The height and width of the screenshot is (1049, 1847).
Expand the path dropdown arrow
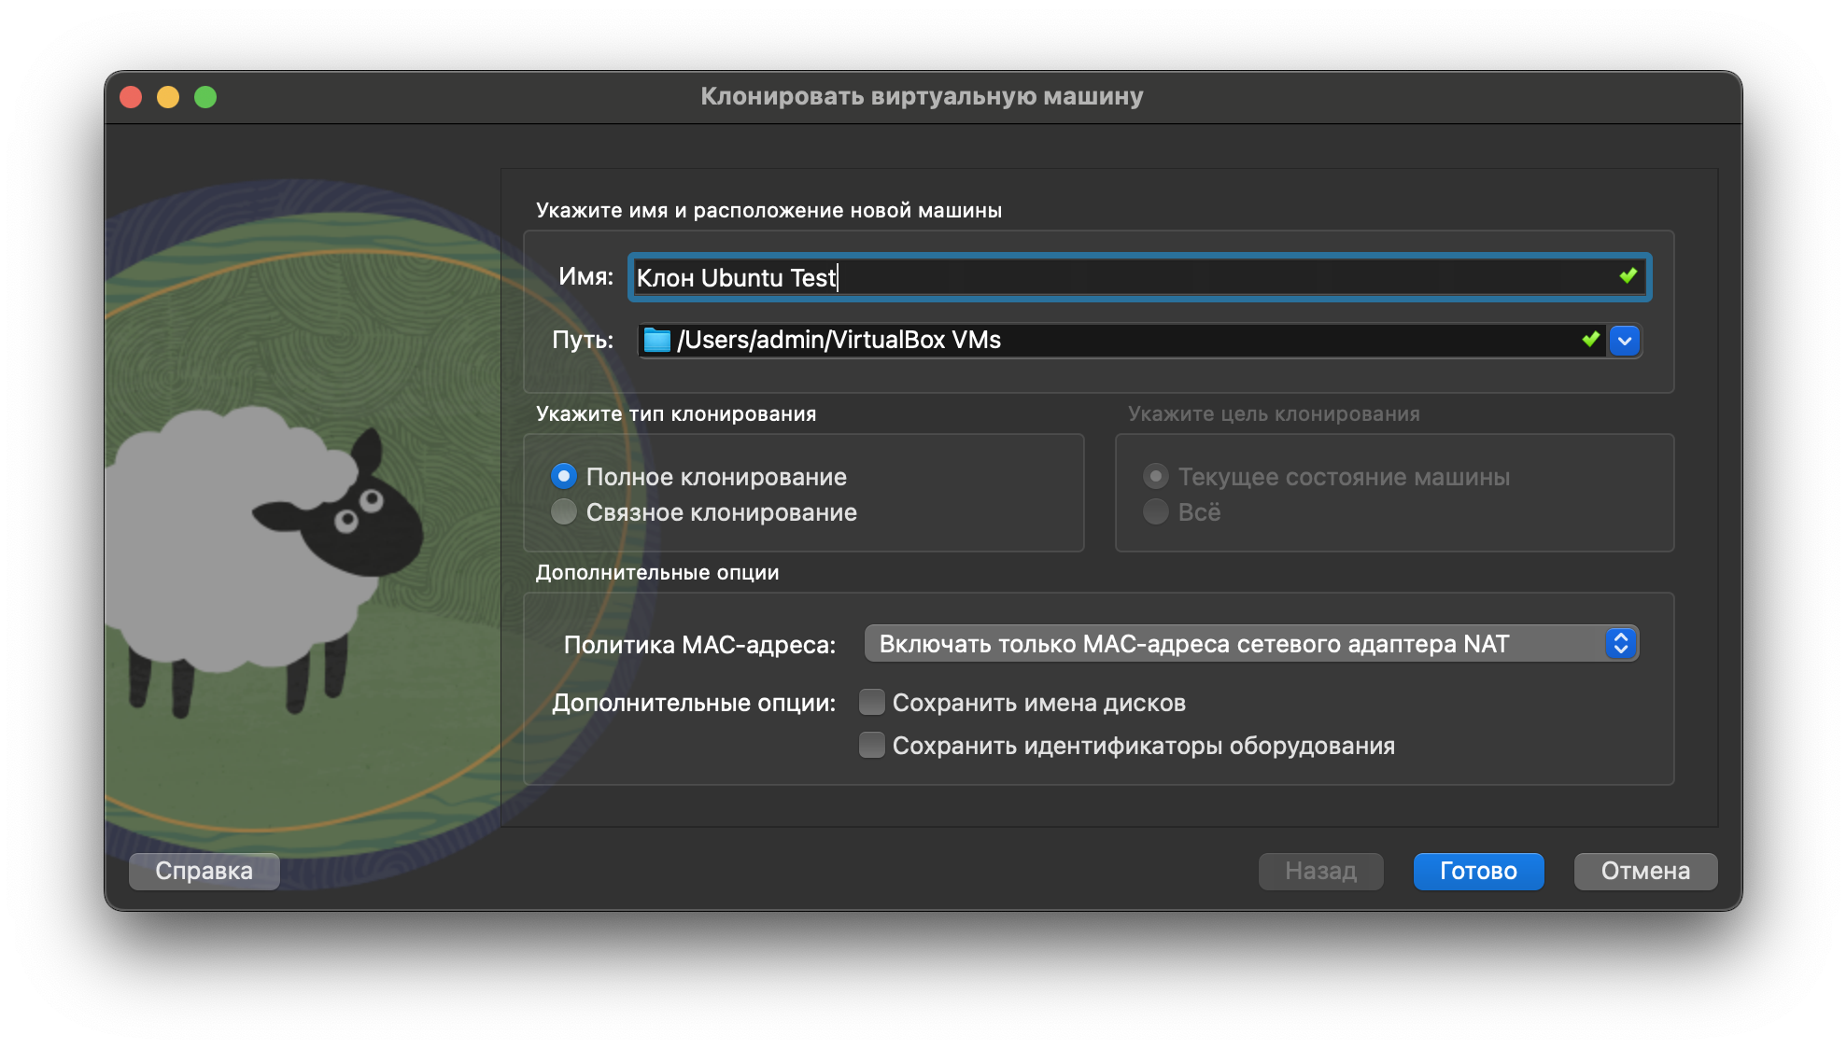(1625, 341)
